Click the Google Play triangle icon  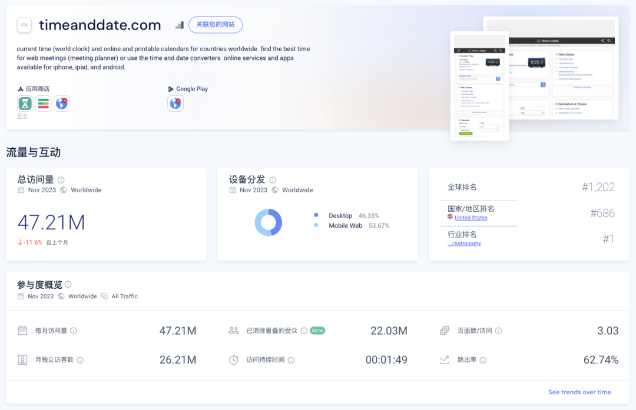click(x=171, y=89)
